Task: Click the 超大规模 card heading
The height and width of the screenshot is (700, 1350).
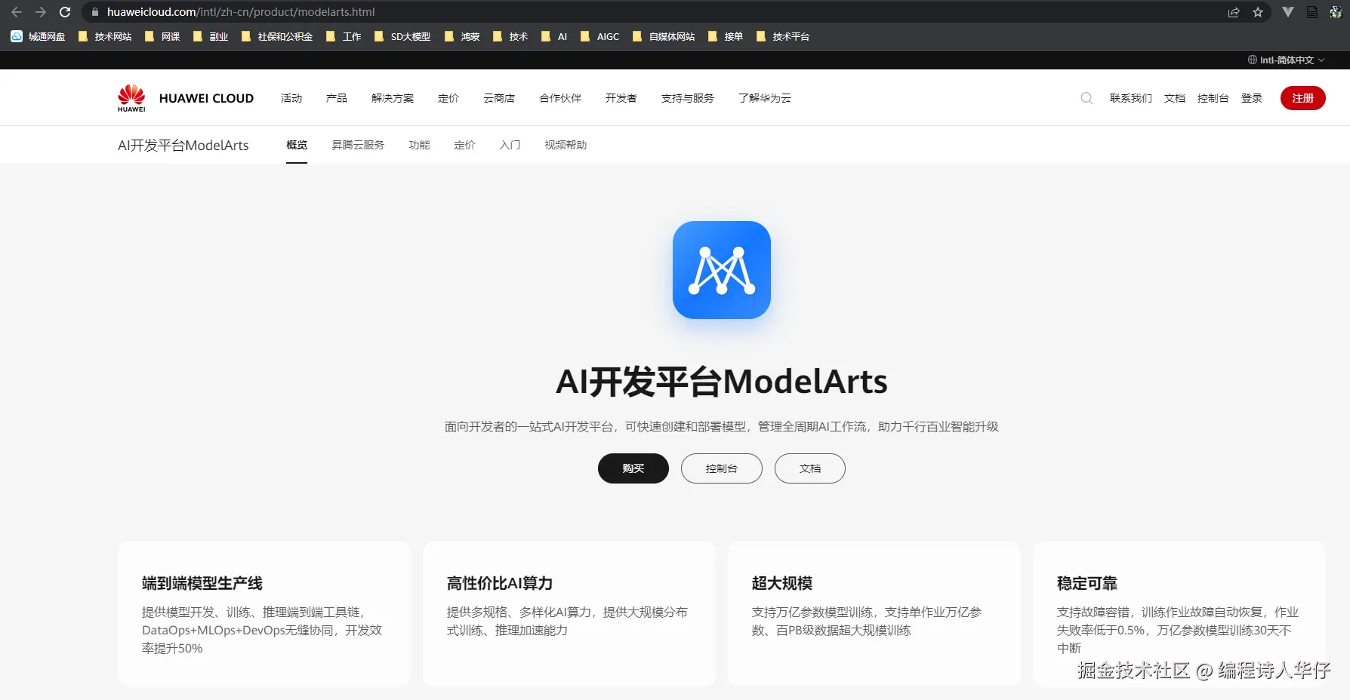Action: (782, 583)
